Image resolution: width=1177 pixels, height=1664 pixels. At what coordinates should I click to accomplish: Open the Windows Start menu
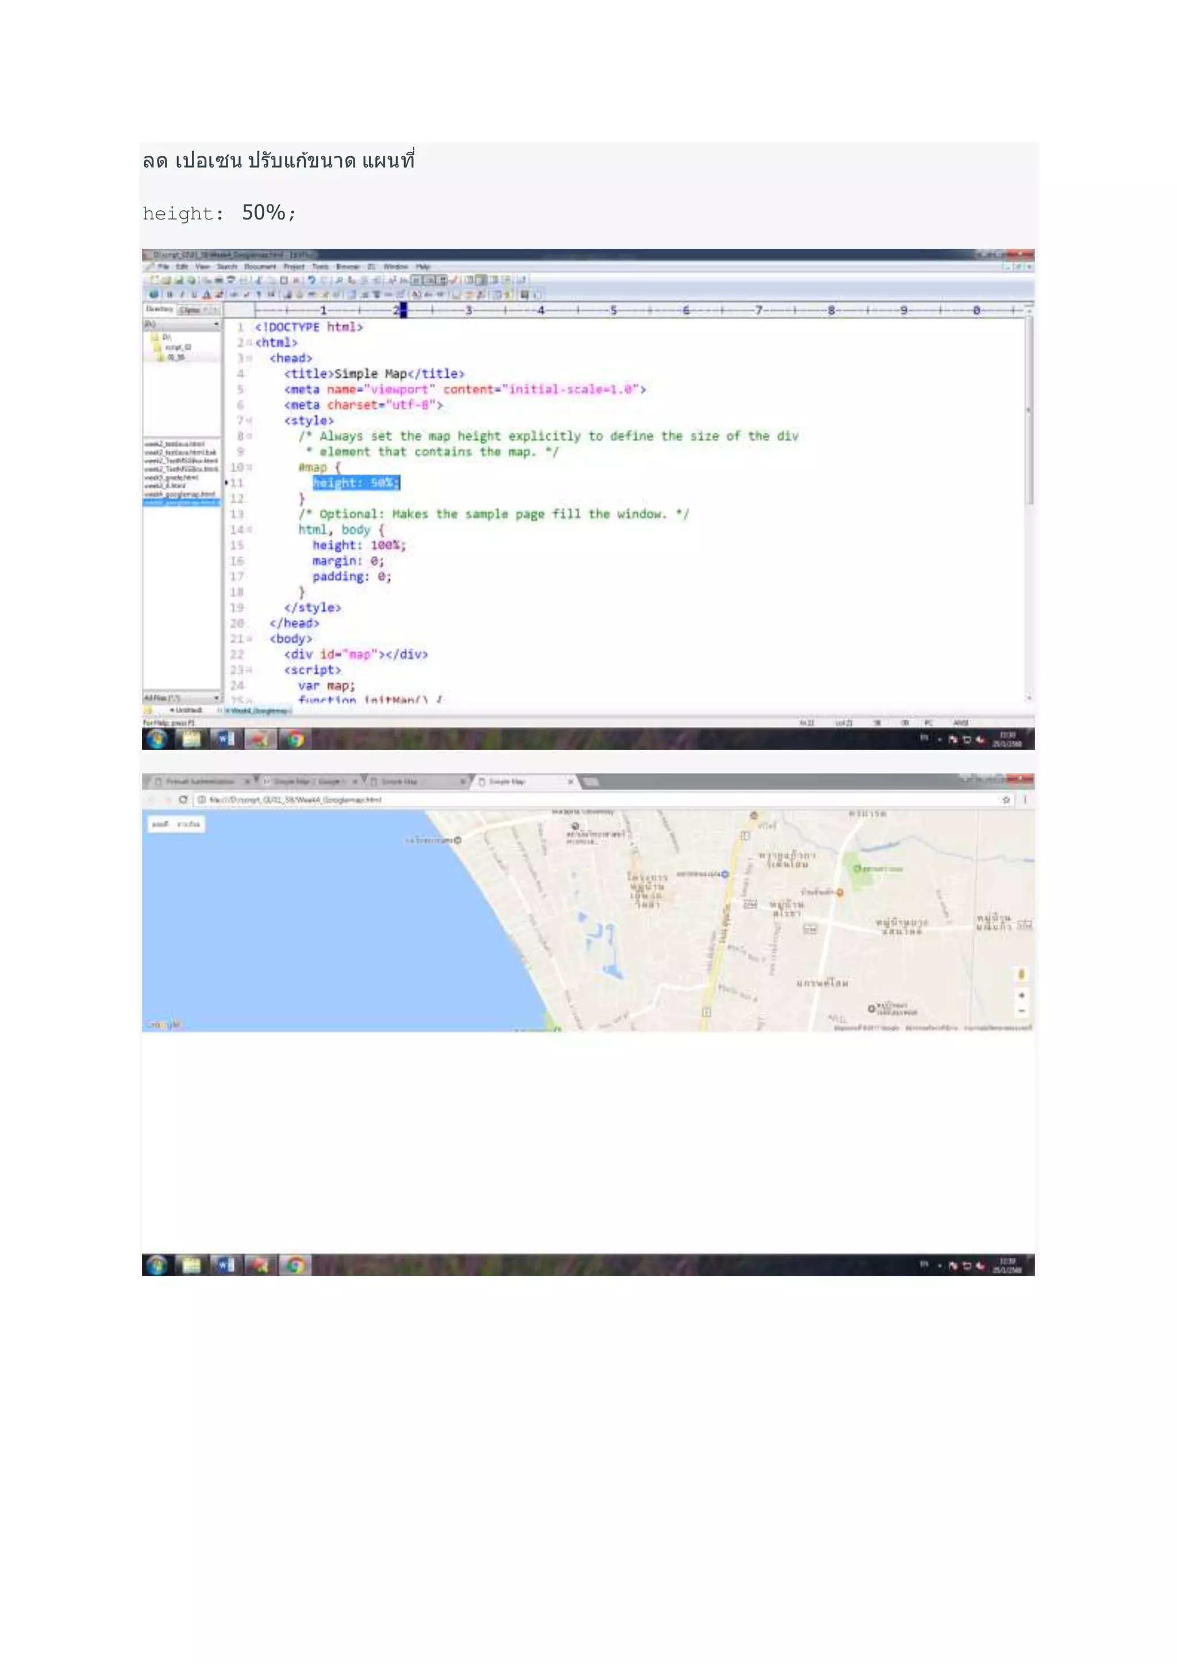[156, 738]
